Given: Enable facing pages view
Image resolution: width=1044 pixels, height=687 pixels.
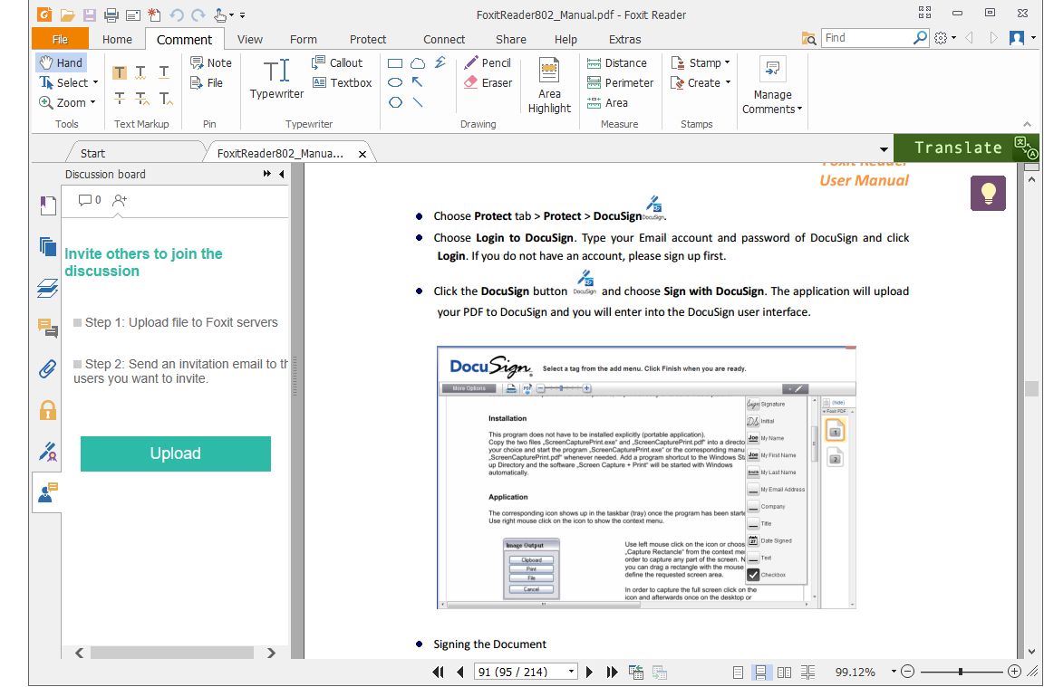Looking at the screenshot, I should pos(784,672).
